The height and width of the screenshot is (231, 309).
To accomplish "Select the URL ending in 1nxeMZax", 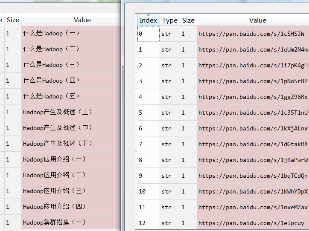I will pos(253,207).
